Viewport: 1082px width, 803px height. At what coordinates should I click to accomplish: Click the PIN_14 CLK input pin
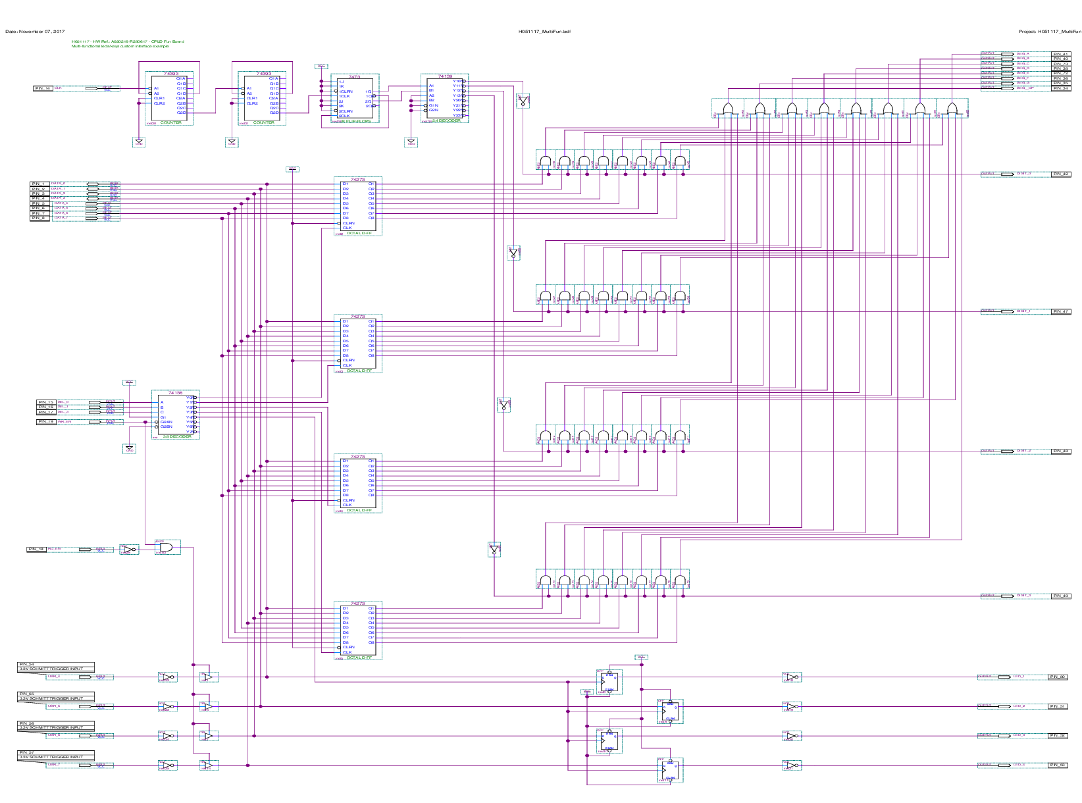coord(43,88)
